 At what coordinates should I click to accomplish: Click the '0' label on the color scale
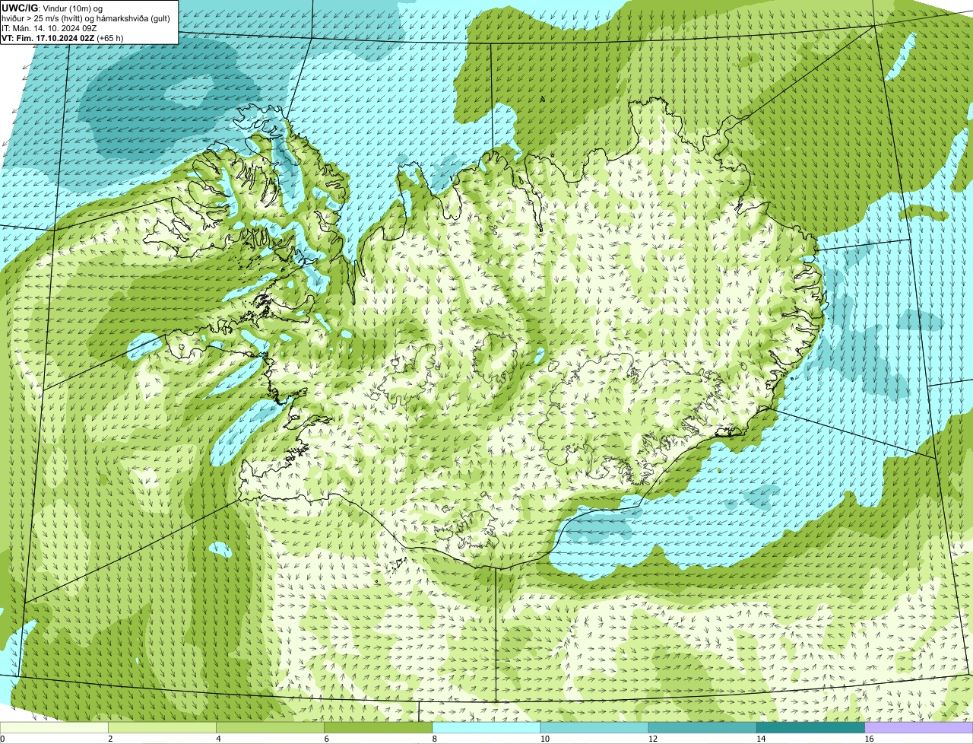point(2,739)
